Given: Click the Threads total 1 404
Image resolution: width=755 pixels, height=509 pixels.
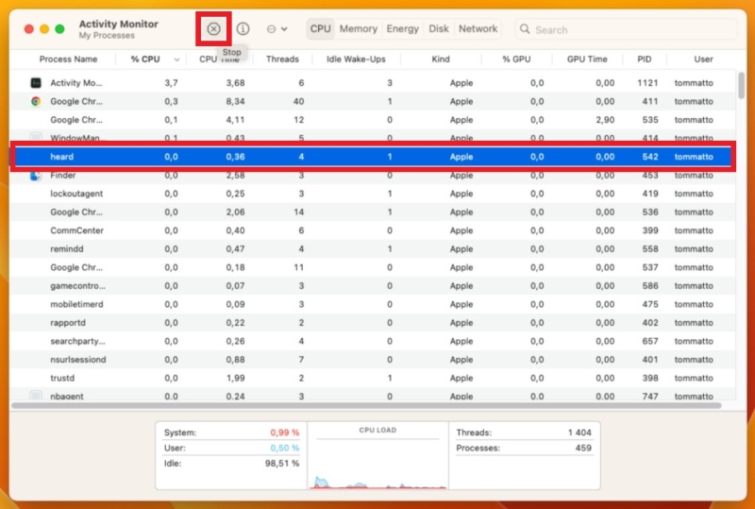Looking at the screenshot, I should pos(579,433).
